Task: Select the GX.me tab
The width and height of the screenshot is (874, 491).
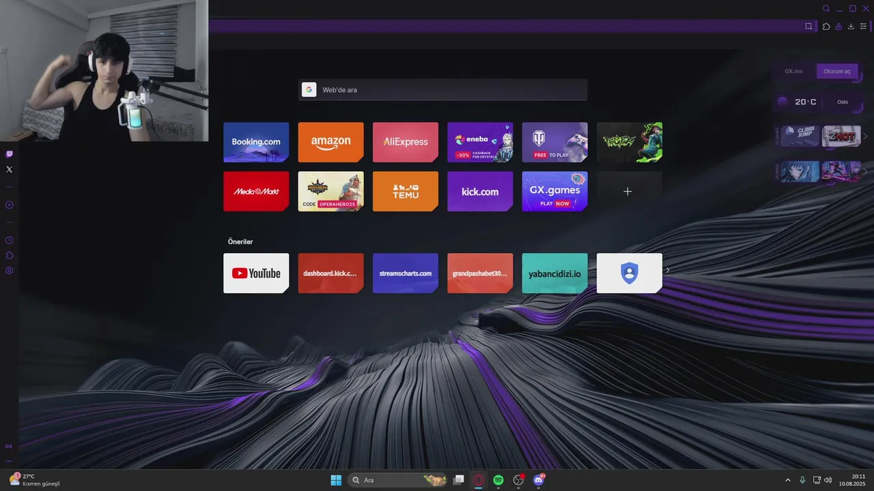Action: coord(793,71)
